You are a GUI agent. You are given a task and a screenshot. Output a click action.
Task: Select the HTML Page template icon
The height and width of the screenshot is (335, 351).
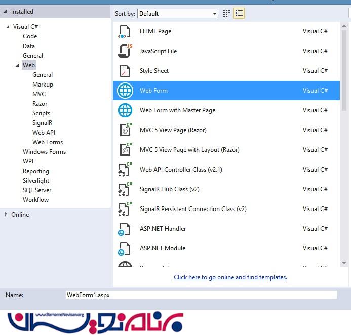click(x=125, y=31)
